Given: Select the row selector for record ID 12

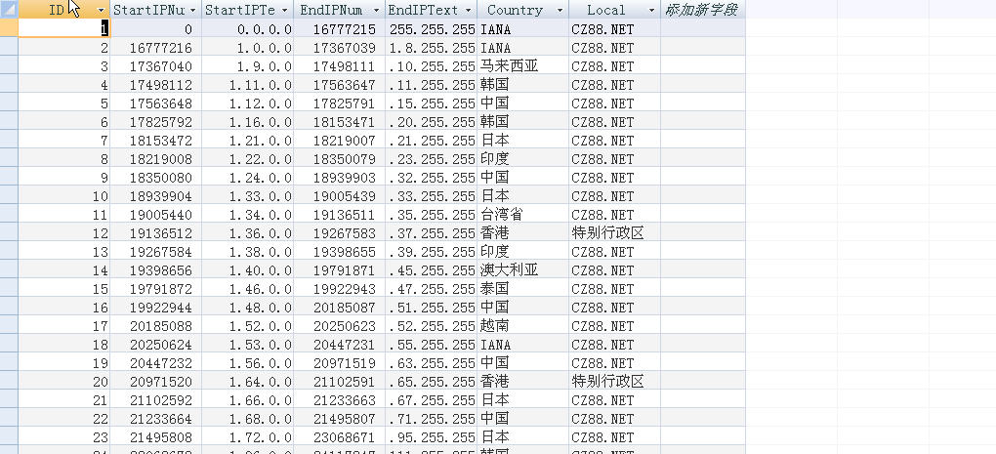Looking at the screenshot, I should coord(9,233).
